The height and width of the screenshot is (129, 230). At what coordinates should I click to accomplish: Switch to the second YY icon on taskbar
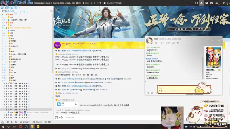pos(38,126)
